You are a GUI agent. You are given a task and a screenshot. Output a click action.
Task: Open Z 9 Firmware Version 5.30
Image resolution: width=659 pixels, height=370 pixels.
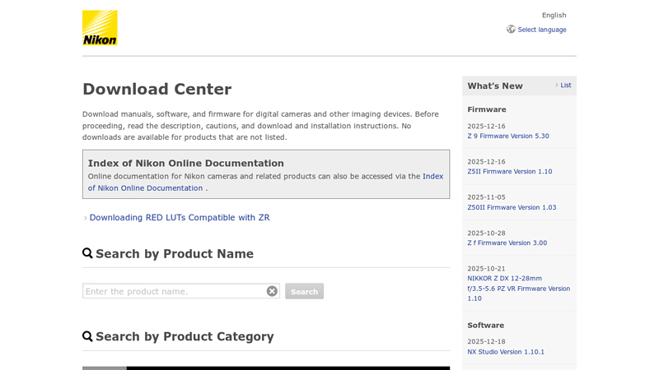coord(507,136)
